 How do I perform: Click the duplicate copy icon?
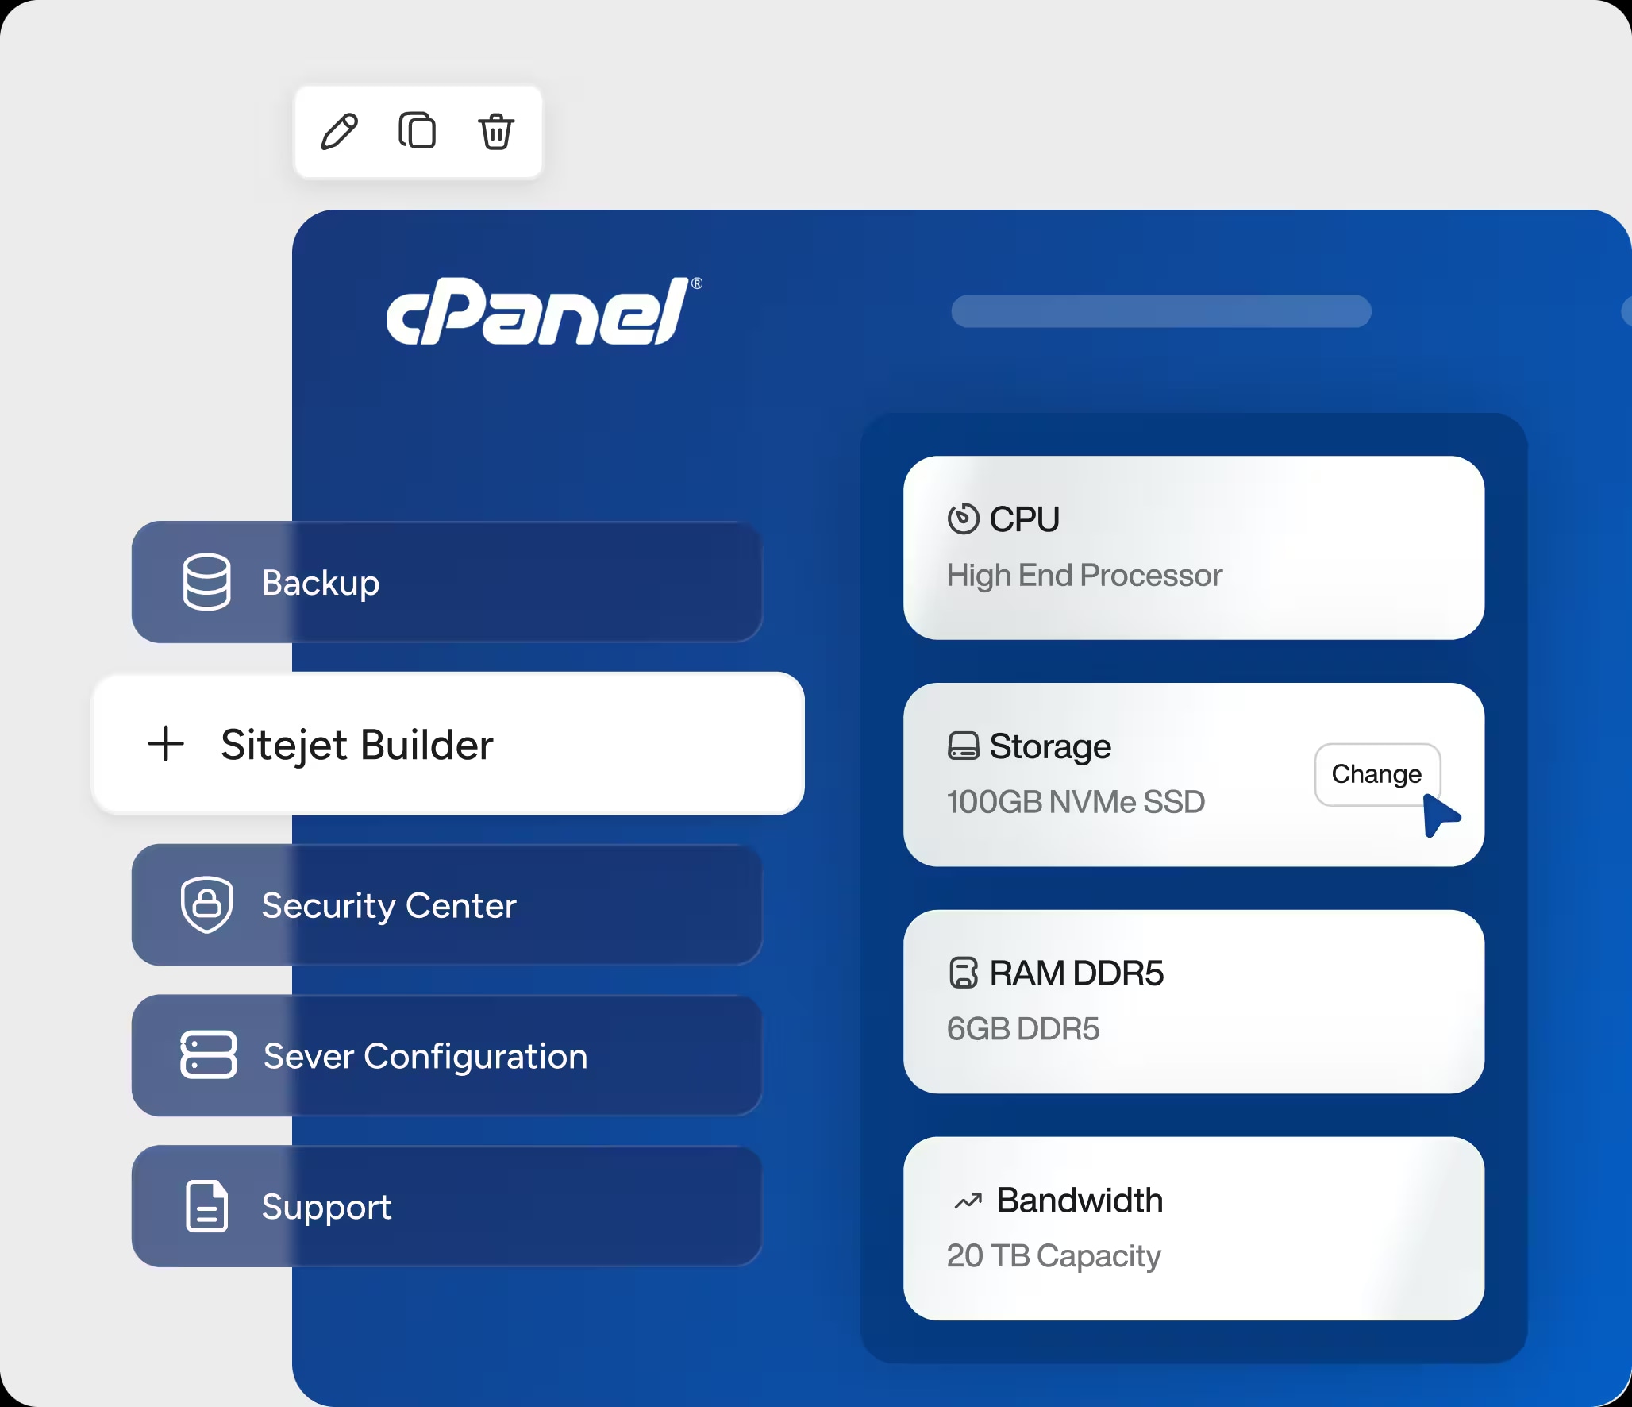click(417, 131)
